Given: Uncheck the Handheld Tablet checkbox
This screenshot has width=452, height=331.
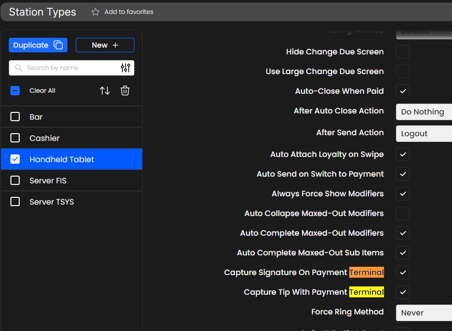Looking at the screenshot, I should point(15,160).
